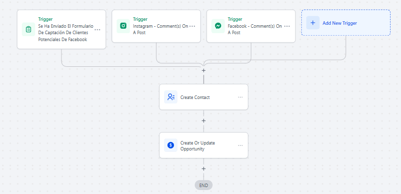Click Add New Trigger

(x=346, y=23)
